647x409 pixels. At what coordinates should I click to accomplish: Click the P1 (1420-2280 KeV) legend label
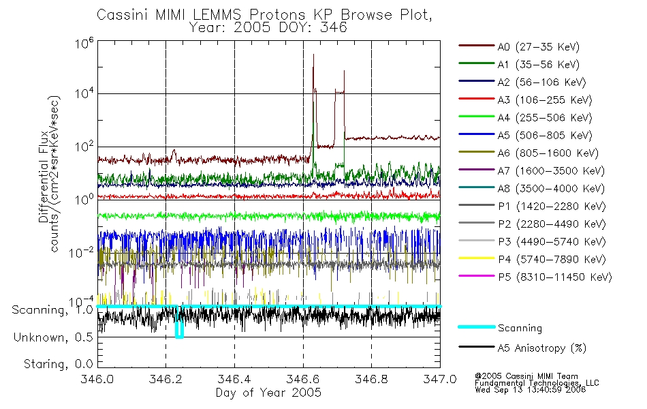552,207
